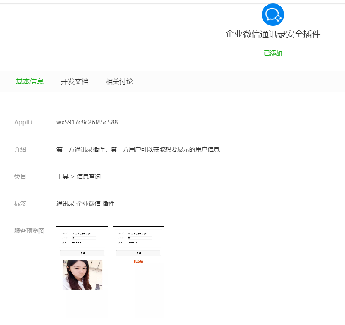The height and width of the screenshot is (325, 345).
Task: Open the 开发文档 tab
Action: [x=75, y=81]
